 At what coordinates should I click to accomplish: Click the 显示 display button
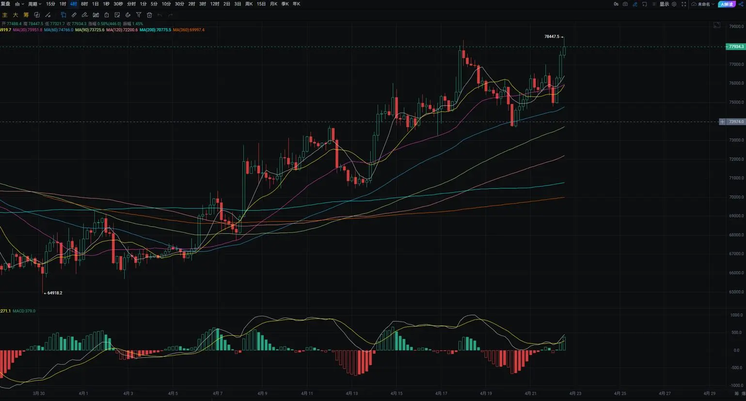(664, 4)
